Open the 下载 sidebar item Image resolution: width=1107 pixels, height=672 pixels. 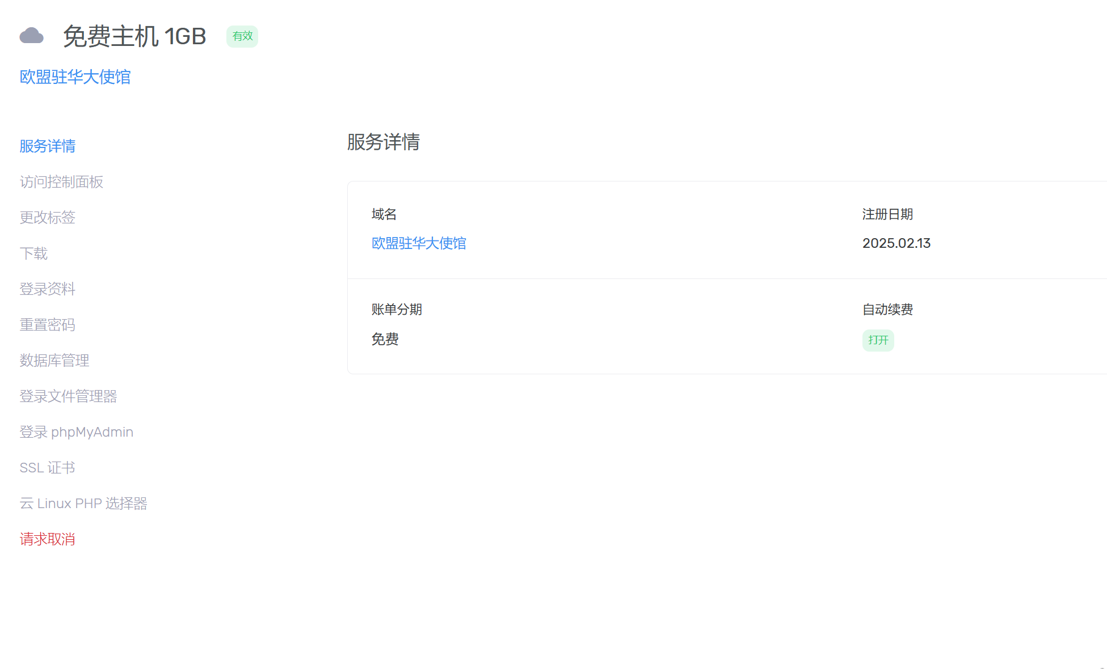[x=33, y=253]
